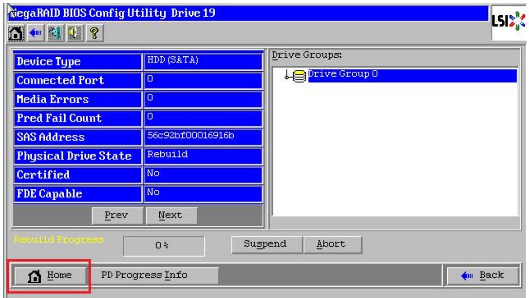Click the Rebuild state value
529x298 pixels.
point(168,154)
